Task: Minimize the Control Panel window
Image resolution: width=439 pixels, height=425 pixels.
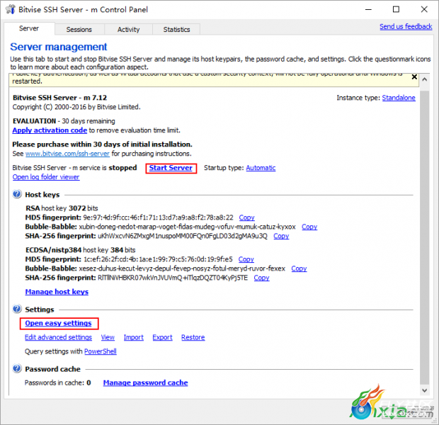Action: pyautogui.click(x=368, y=9)
